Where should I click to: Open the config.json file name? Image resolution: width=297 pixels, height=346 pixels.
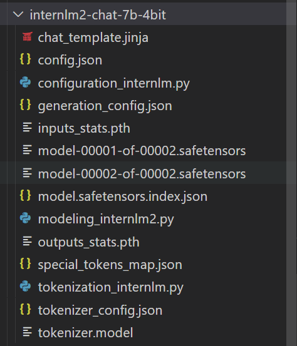tap(70, 61)
